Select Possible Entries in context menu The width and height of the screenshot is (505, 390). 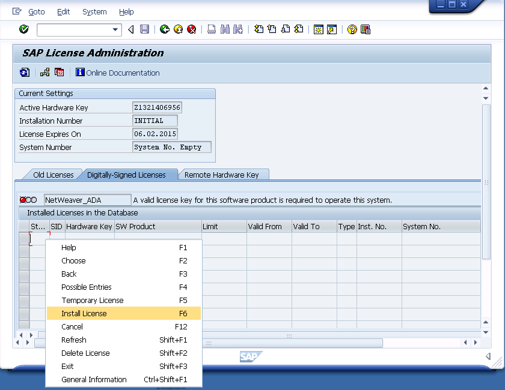[x=124, y=287]
